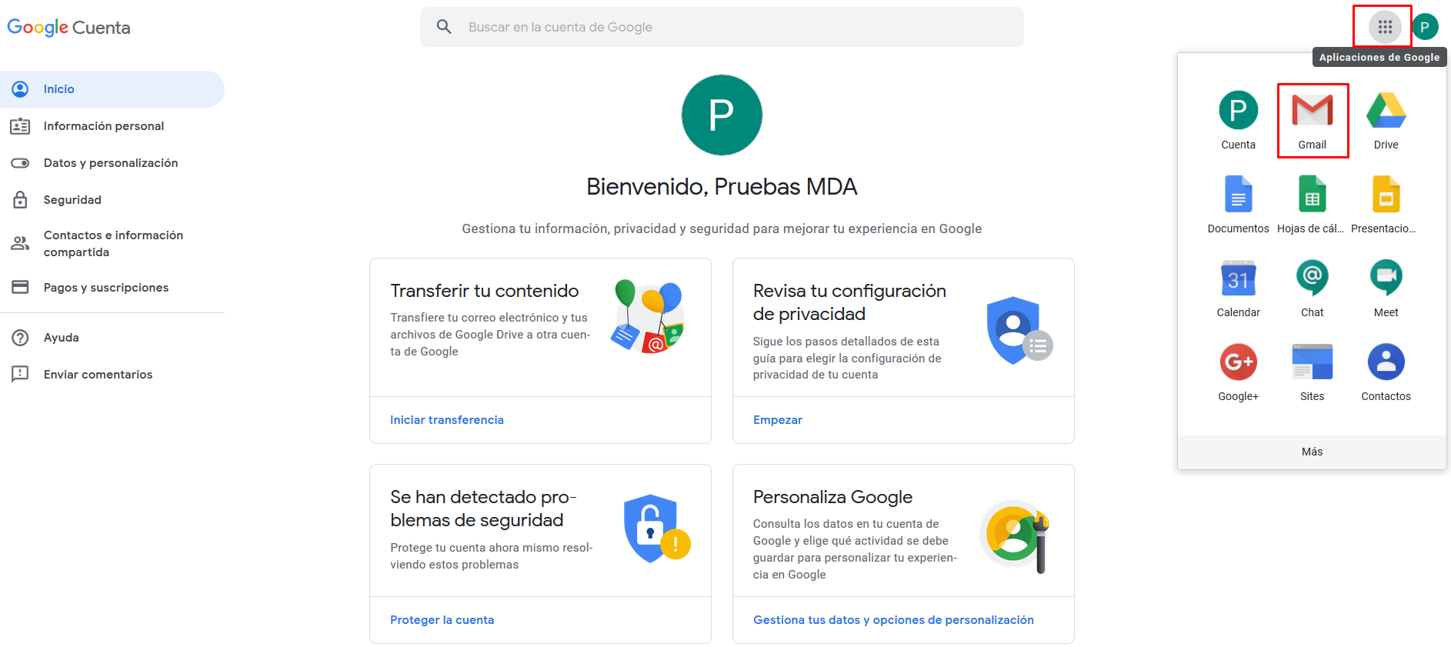The width and height of the screenshot is (1451, 647).
Task: Open Contactos in apps panel
Action: (1386, 373)
